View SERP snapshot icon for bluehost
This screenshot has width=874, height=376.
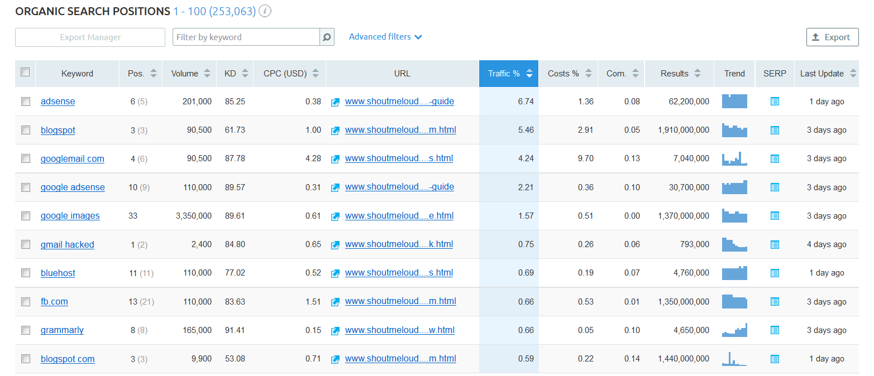coord(775,273)
